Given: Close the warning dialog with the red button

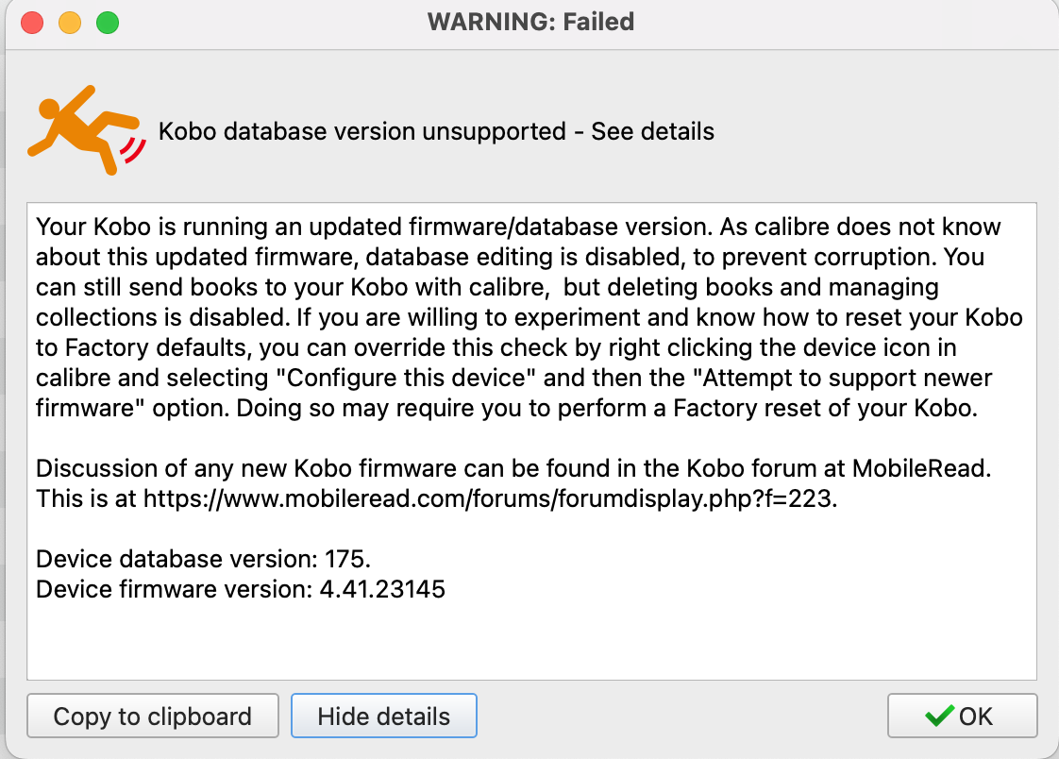Looking at the screenshot, I should pos(32,22).
